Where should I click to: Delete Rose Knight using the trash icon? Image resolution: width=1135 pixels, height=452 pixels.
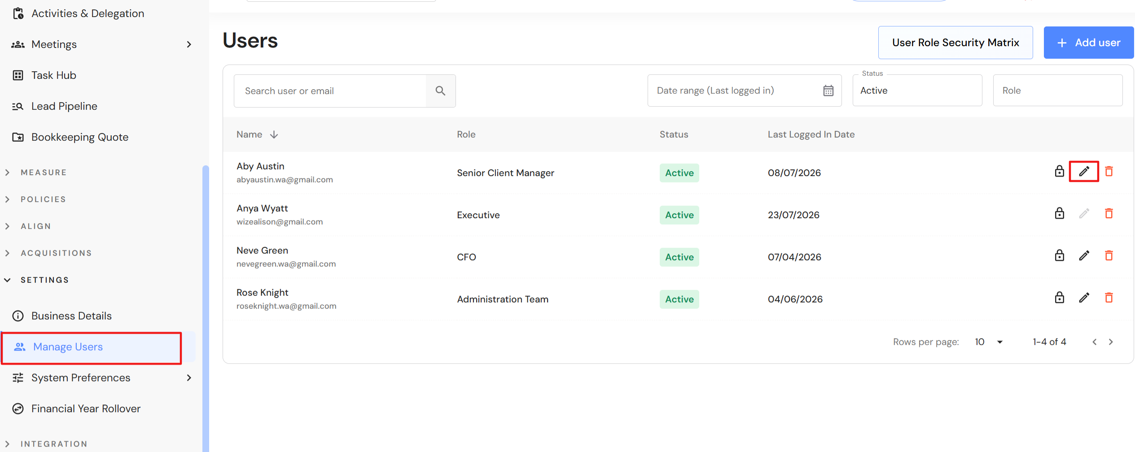click(1109, 298)
